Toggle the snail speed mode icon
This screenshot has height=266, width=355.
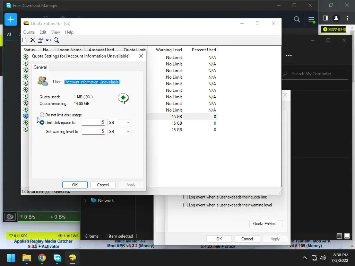pyautogui.click(x=10, y=217)
